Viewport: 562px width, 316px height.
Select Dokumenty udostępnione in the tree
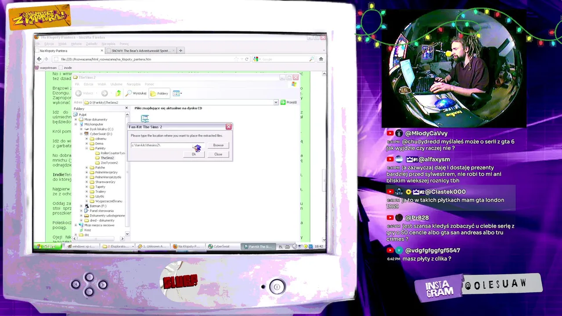107,215
